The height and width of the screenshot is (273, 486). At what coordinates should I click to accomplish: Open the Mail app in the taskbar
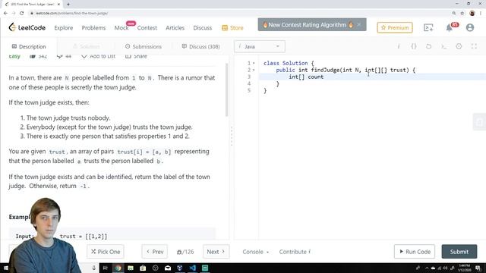point(168,268)
